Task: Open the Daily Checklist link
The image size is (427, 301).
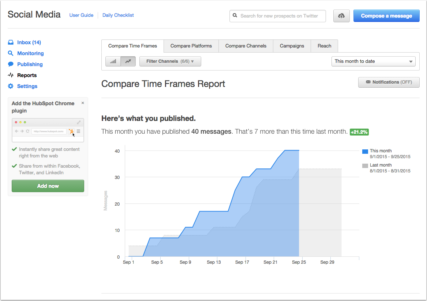Action: (x=118, y=15)
